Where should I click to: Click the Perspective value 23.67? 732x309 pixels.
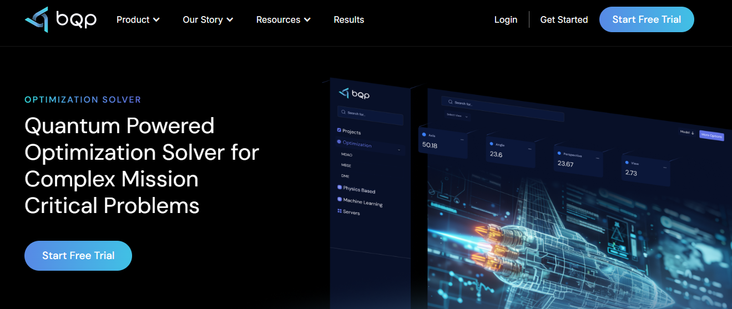pos(566,164)
